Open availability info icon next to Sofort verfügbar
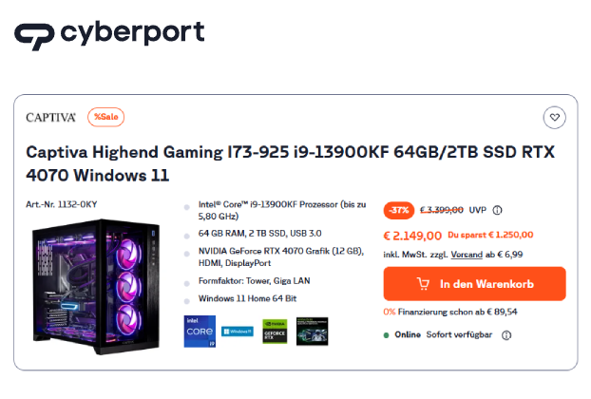 click(506, 335)
